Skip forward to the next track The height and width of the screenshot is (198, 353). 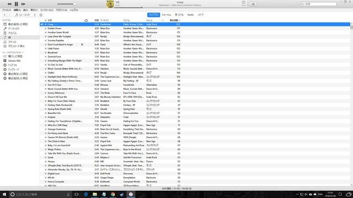(x=23, y=4)
